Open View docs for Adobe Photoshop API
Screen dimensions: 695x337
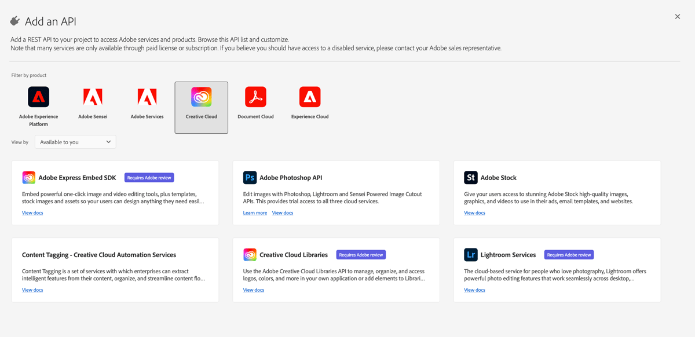[x=282, y=213]
